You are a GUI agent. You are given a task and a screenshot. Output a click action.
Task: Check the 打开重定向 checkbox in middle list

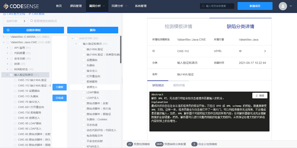click(84, 76)
